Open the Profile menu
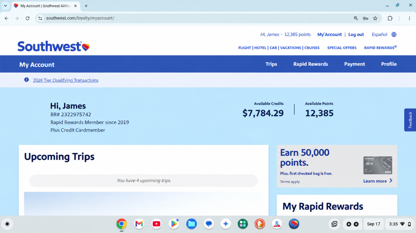The height and width of the screenshot is (233, 416). click(389, 64)
